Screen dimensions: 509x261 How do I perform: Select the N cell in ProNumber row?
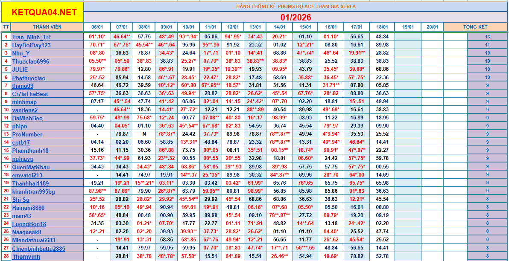[144, 135]
